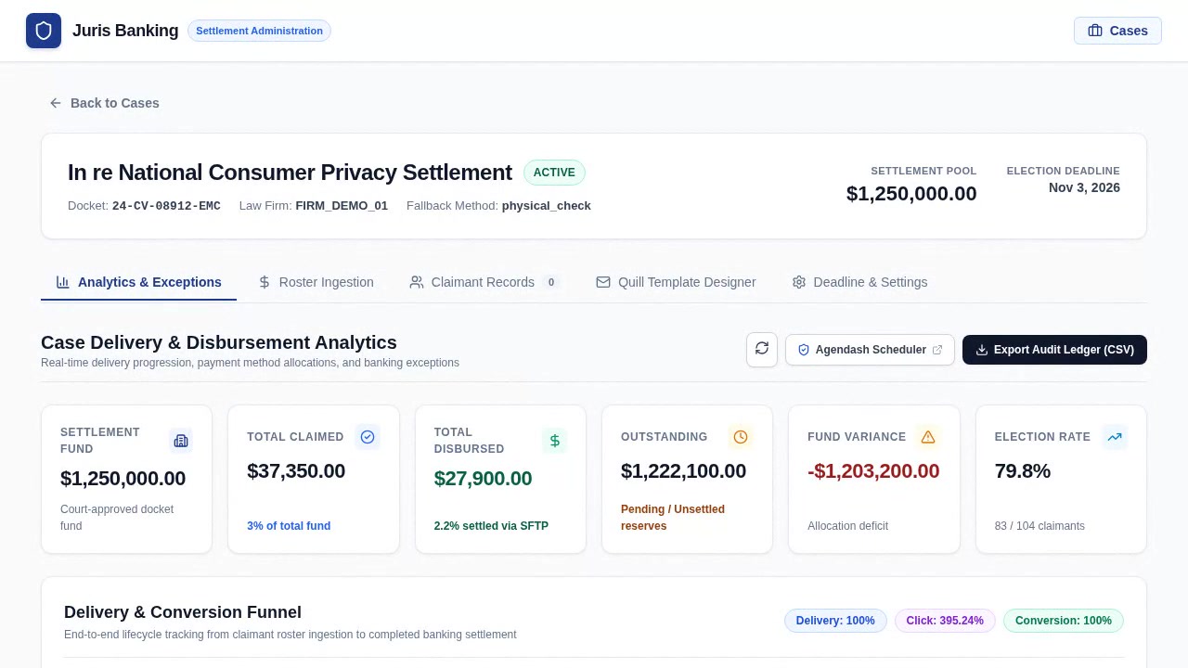Click the Juris Banking shield logo
The width and height of the screenshot is (1188, 668).
tap(44, 31)
